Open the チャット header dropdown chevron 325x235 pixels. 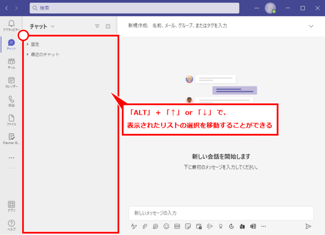52,26
